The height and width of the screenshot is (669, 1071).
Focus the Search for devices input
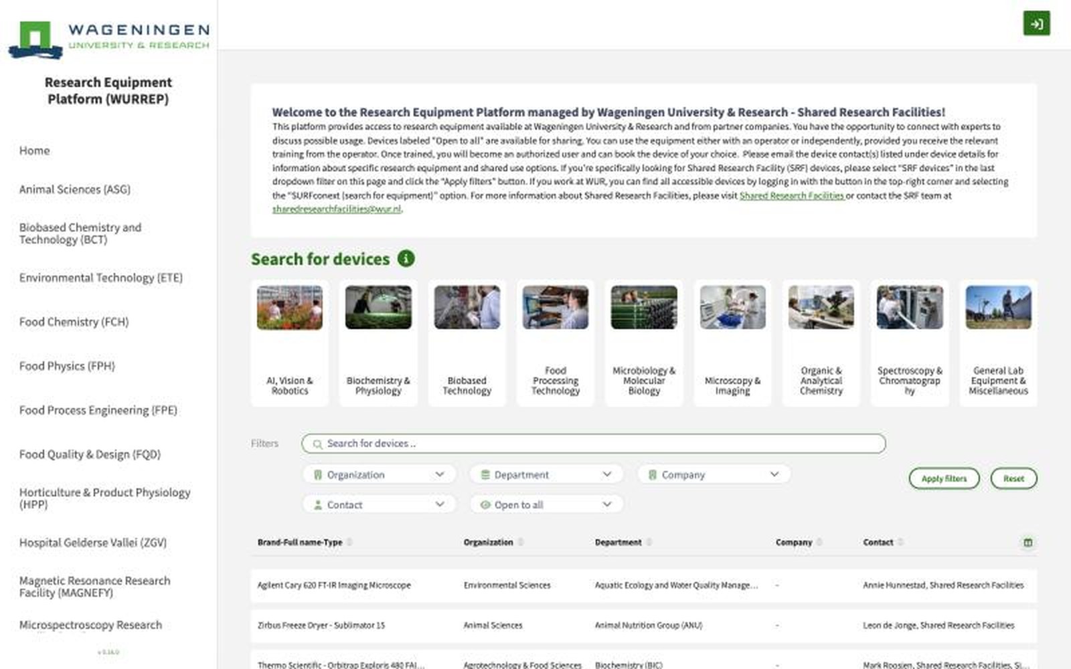click(594, 444)
